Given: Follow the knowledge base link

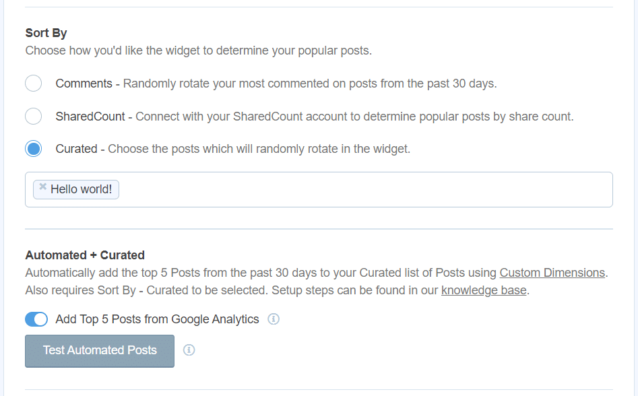Looking at the screenshot, I should point(484,290).
